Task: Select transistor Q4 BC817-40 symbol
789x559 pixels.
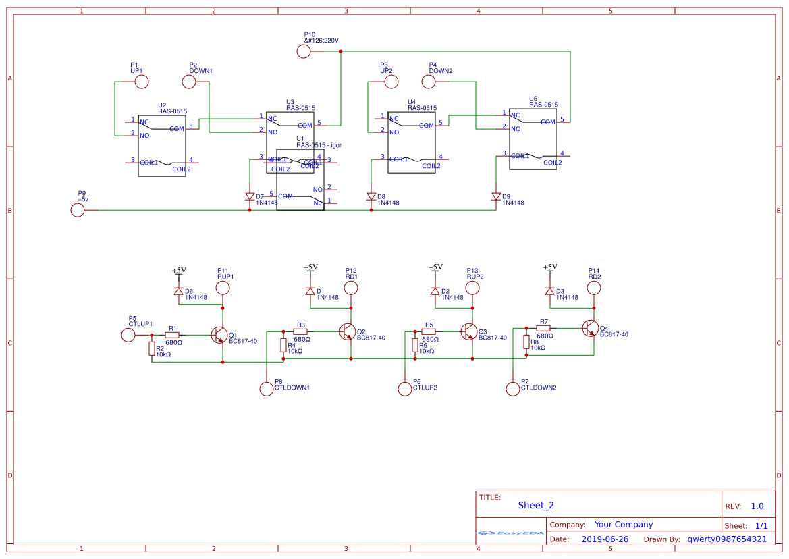Action: point(591,329)
